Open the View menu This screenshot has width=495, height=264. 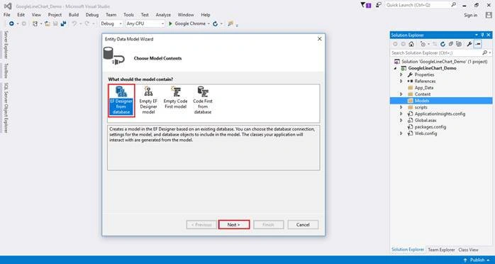(x=36, y=15)
